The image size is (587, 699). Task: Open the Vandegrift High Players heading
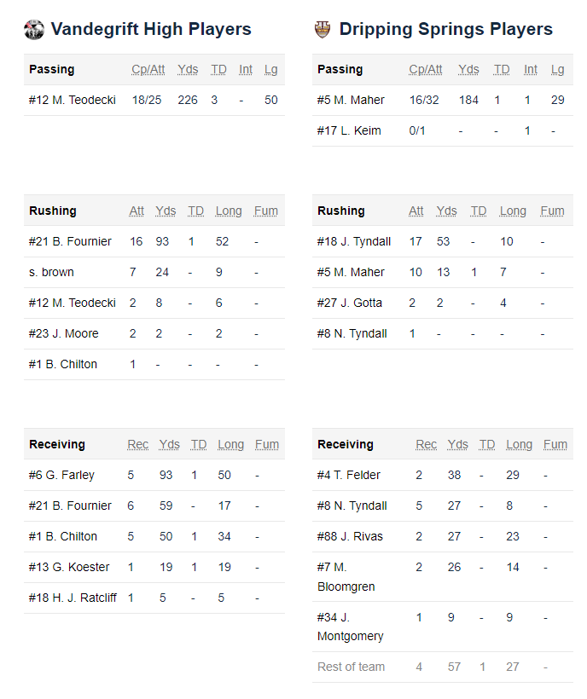151,30
